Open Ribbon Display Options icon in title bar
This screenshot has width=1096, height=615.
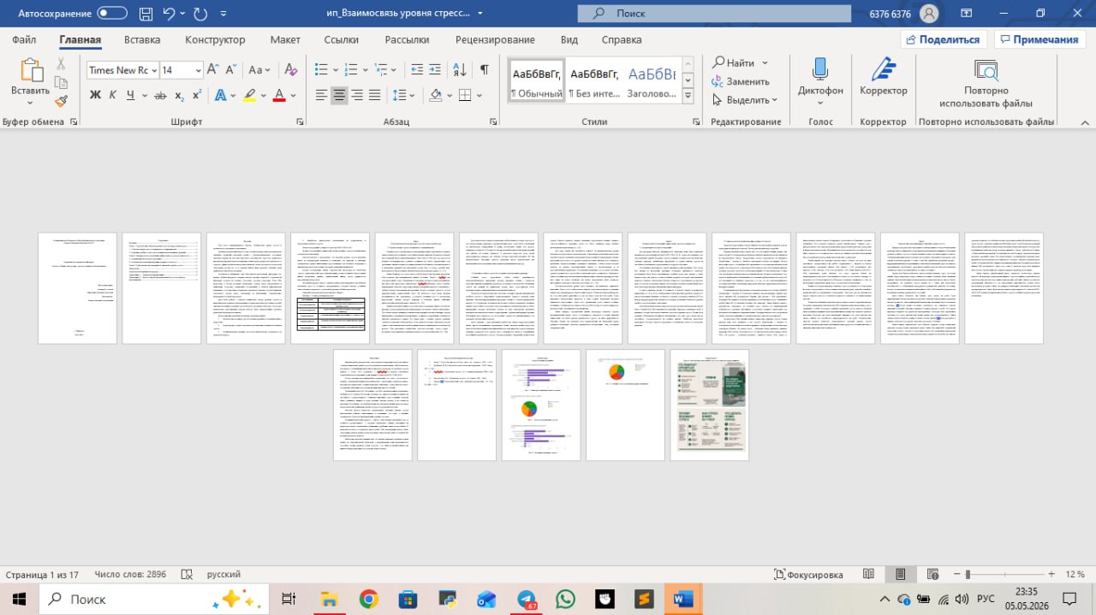click(x=965, y=14)
